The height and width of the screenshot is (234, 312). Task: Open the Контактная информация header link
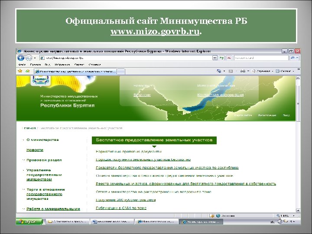pos(220,95)
